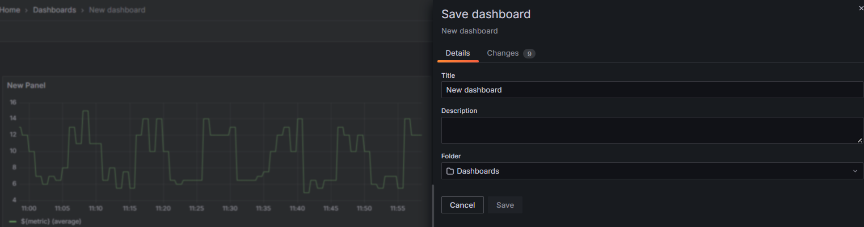Click the folder icon in Folder picker
Viewport: 864px width, 227px height.
[450, 171]
